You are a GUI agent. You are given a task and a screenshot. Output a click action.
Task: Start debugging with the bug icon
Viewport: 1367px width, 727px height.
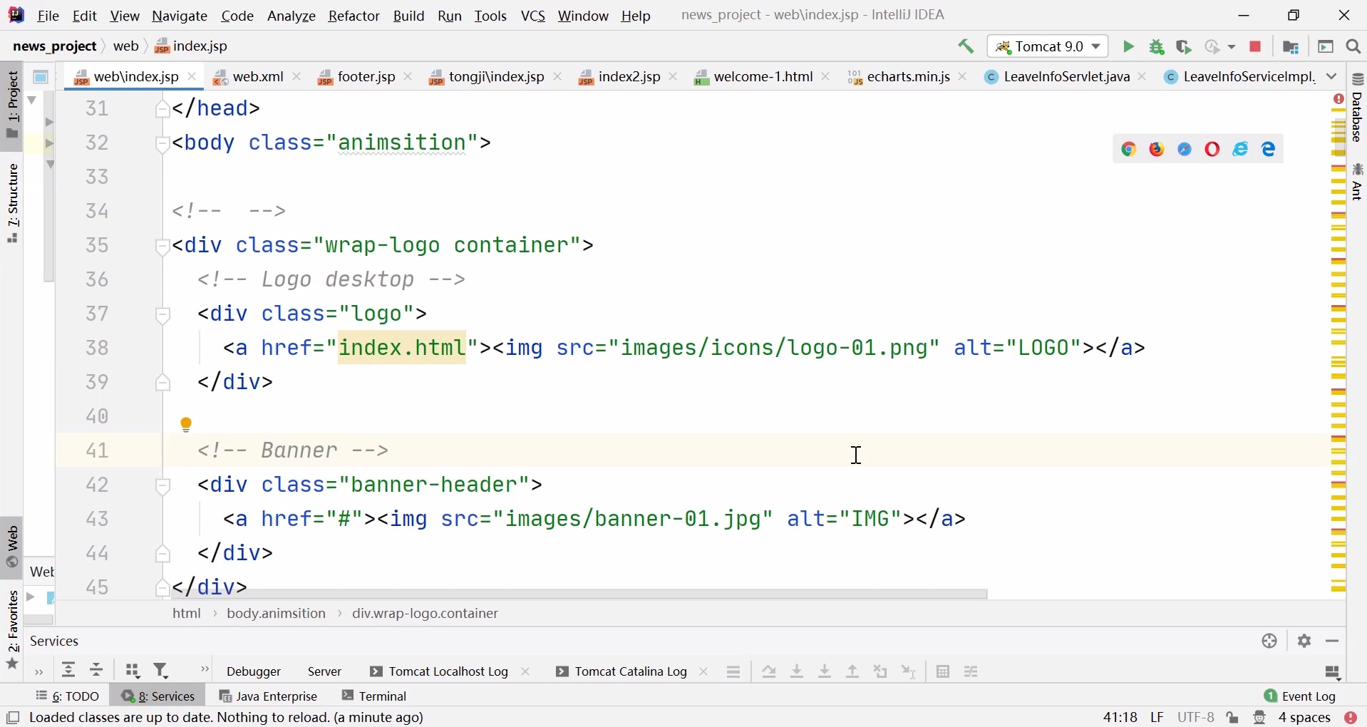[1157, 47]
